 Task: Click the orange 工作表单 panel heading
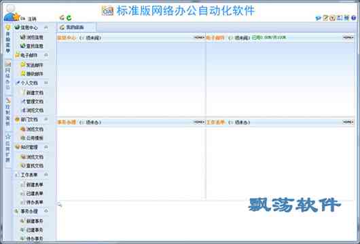point(215,123)
